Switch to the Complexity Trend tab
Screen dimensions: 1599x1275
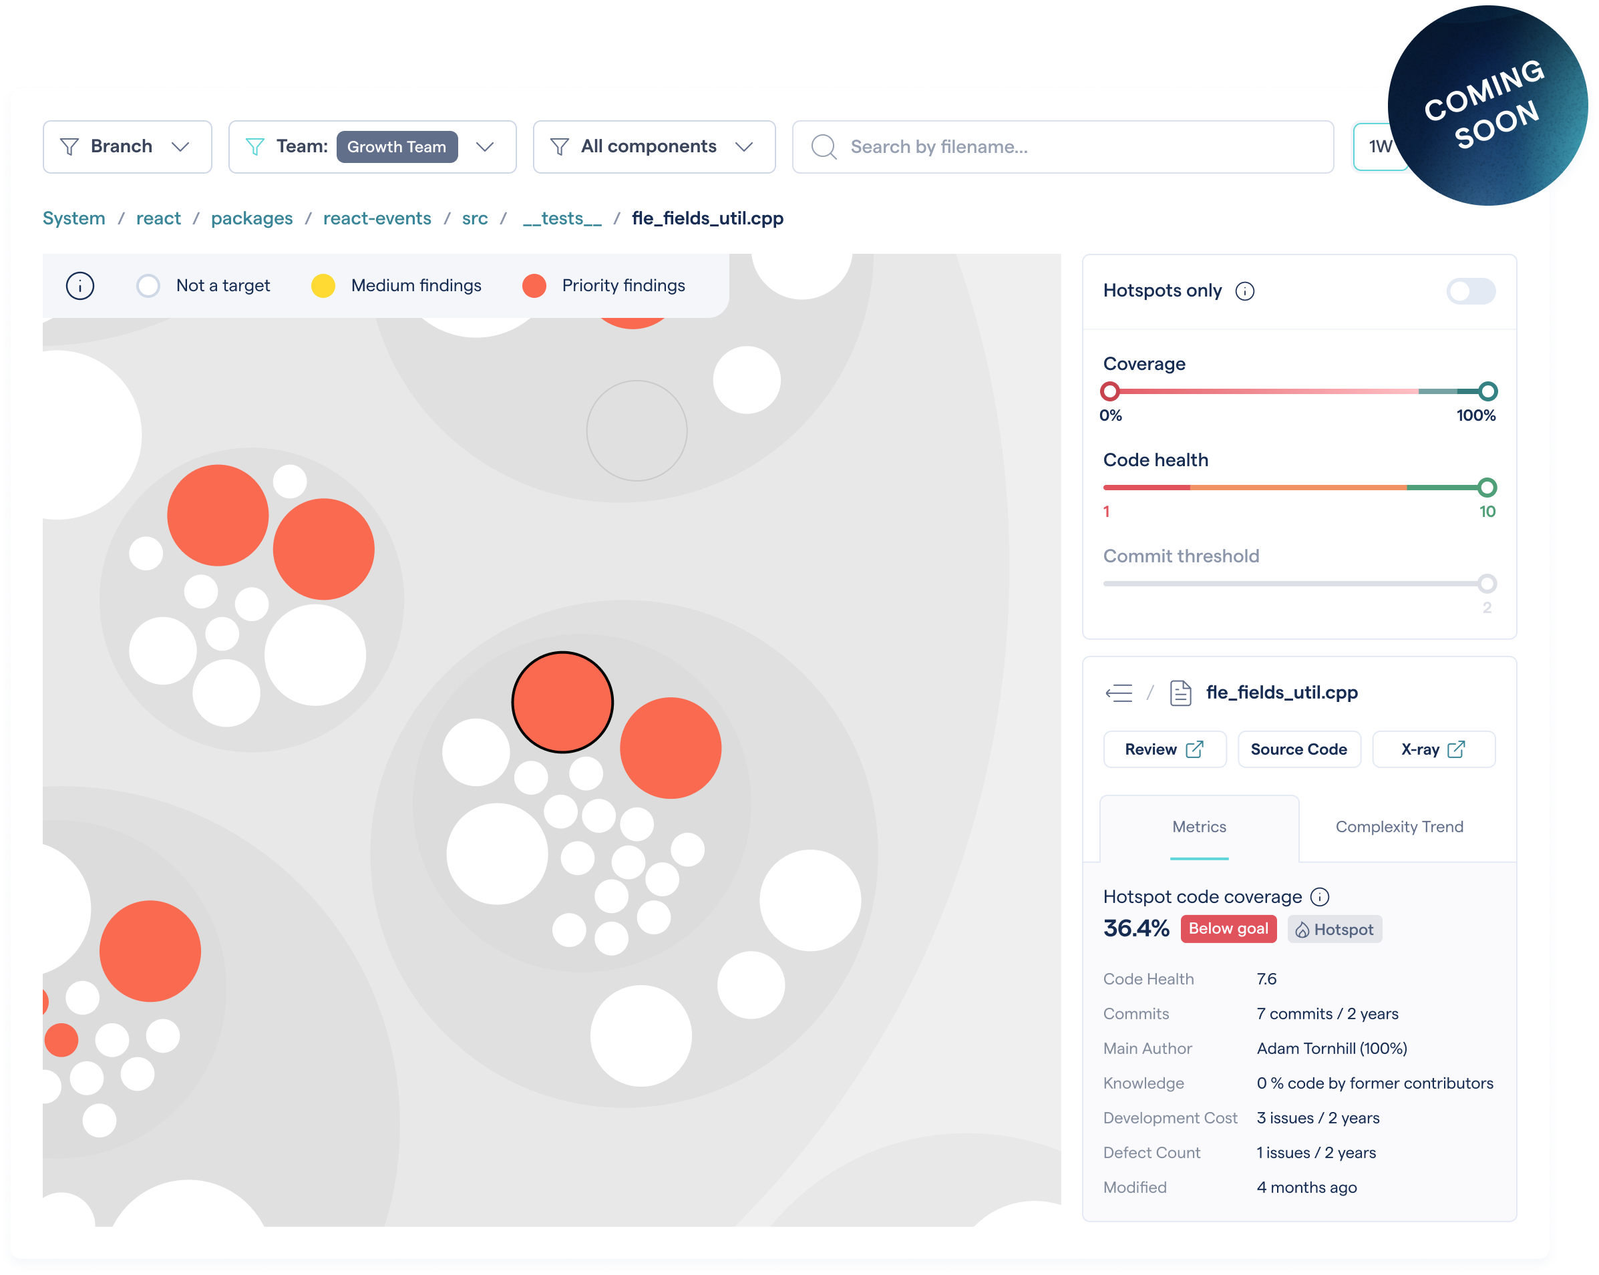(x=1399, y=826)
